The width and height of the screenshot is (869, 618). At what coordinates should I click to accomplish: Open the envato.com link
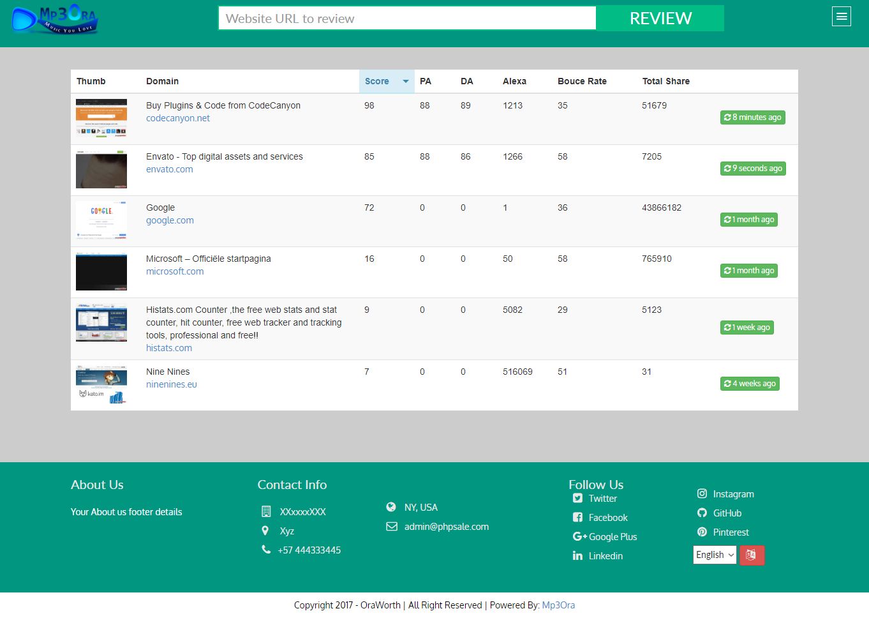point(170,169)
